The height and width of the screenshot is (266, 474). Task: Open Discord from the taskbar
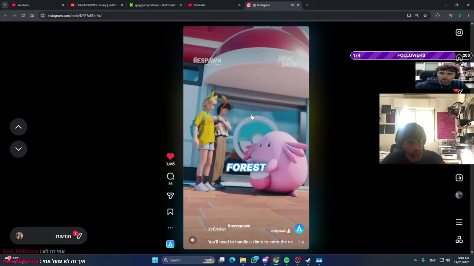[265, 260]
